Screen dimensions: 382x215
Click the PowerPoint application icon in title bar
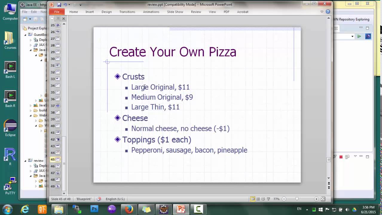click(52, 4)
